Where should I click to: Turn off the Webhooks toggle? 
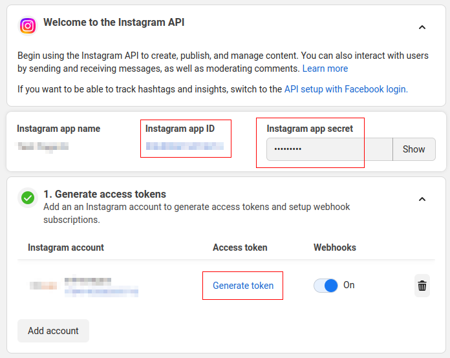tap(326, 286)
